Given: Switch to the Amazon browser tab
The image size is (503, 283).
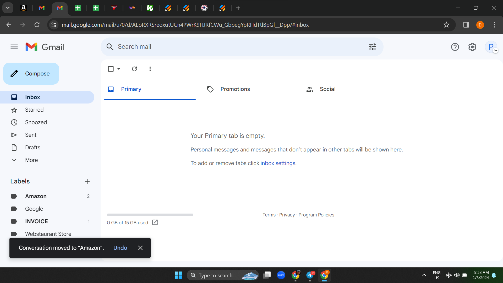Looking at the screenshot, I should [24, 8].
